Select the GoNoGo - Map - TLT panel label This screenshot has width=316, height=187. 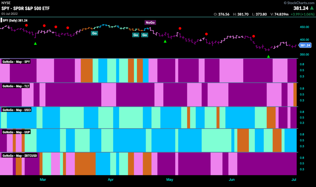coord(16,86)
